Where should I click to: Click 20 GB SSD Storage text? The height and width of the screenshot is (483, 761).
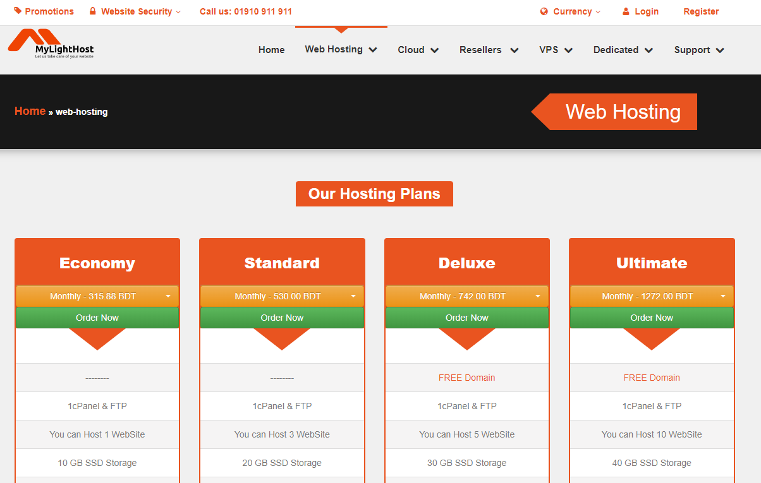tap(282, 463)
